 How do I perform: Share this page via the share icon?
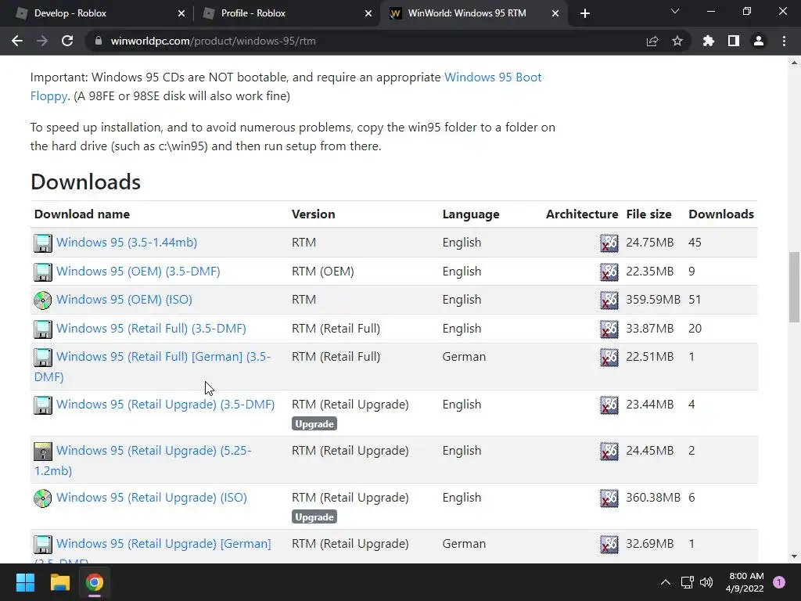[652, 41]
